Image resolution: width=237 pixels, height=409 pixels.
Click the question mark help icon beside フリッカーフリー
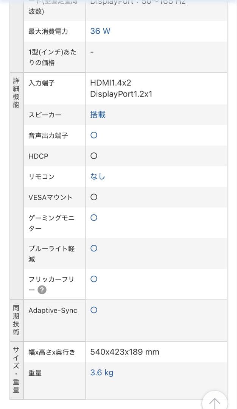pos(42,290)
